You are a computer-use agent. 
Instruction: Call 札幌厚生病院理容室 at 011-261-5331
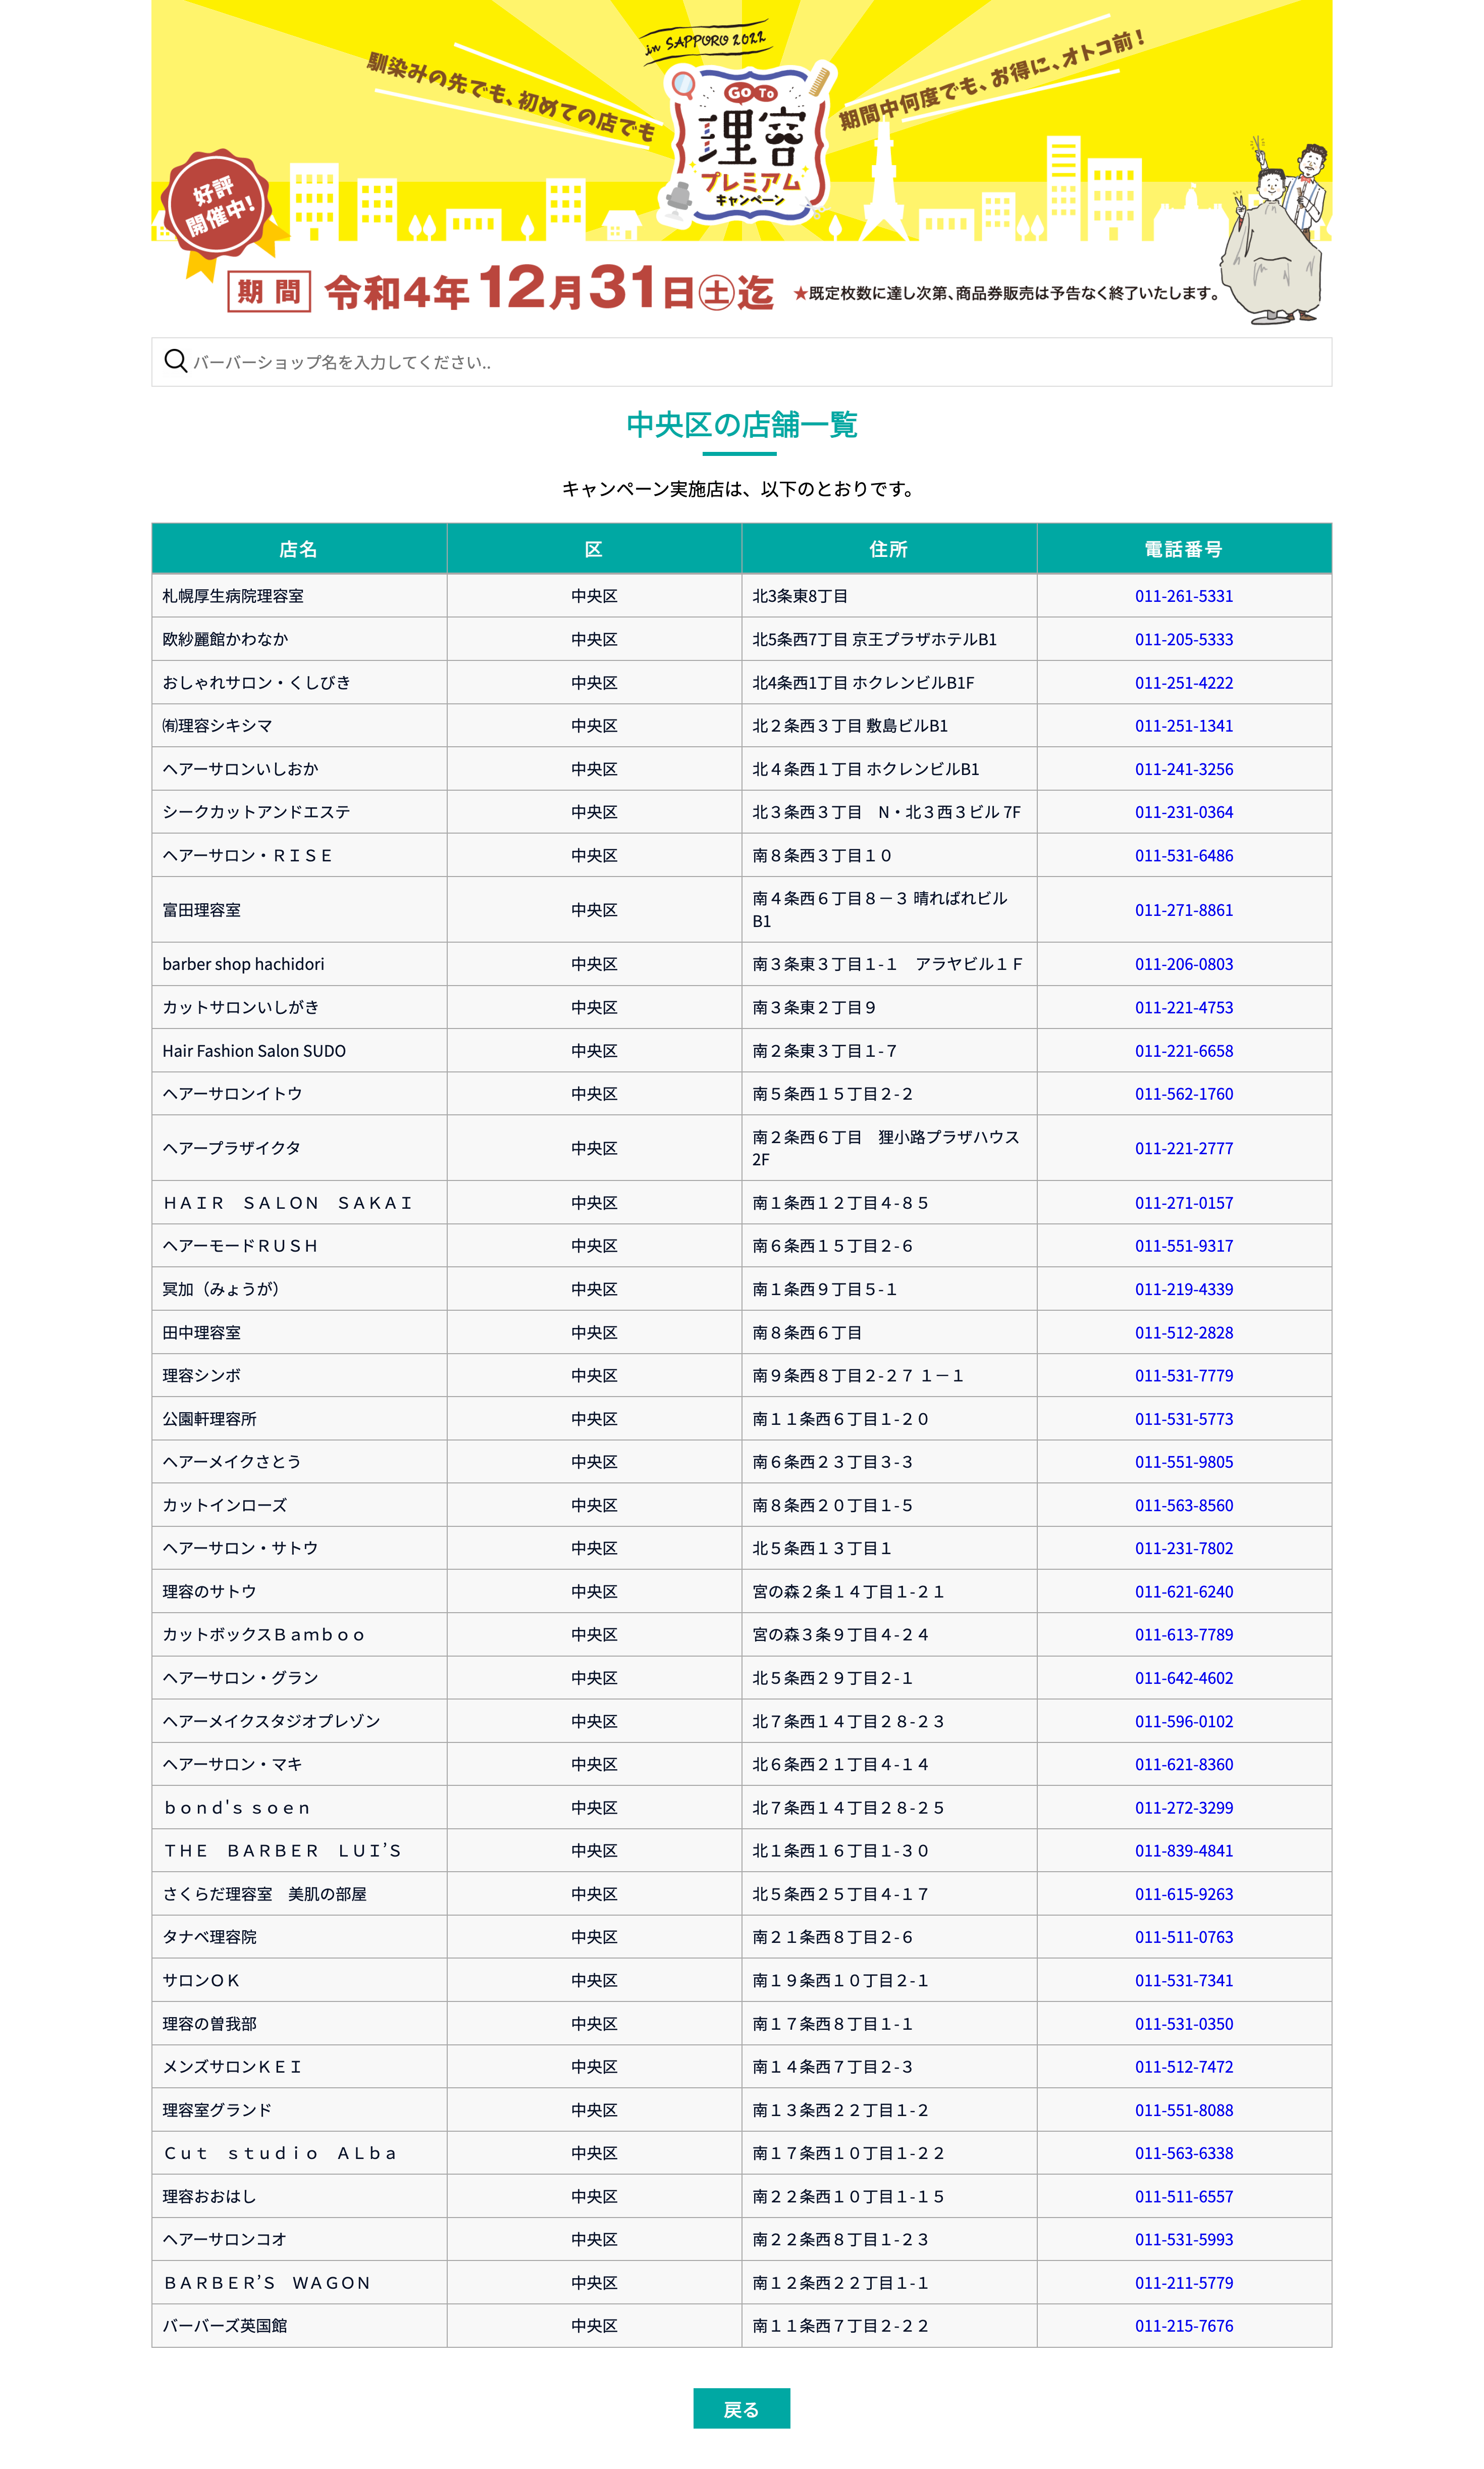(1183, 596)
